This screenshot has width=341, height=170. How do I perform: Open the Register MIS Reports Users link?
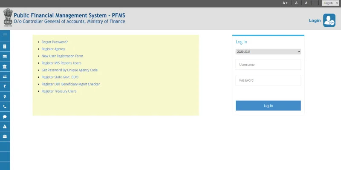pos(61,63)
